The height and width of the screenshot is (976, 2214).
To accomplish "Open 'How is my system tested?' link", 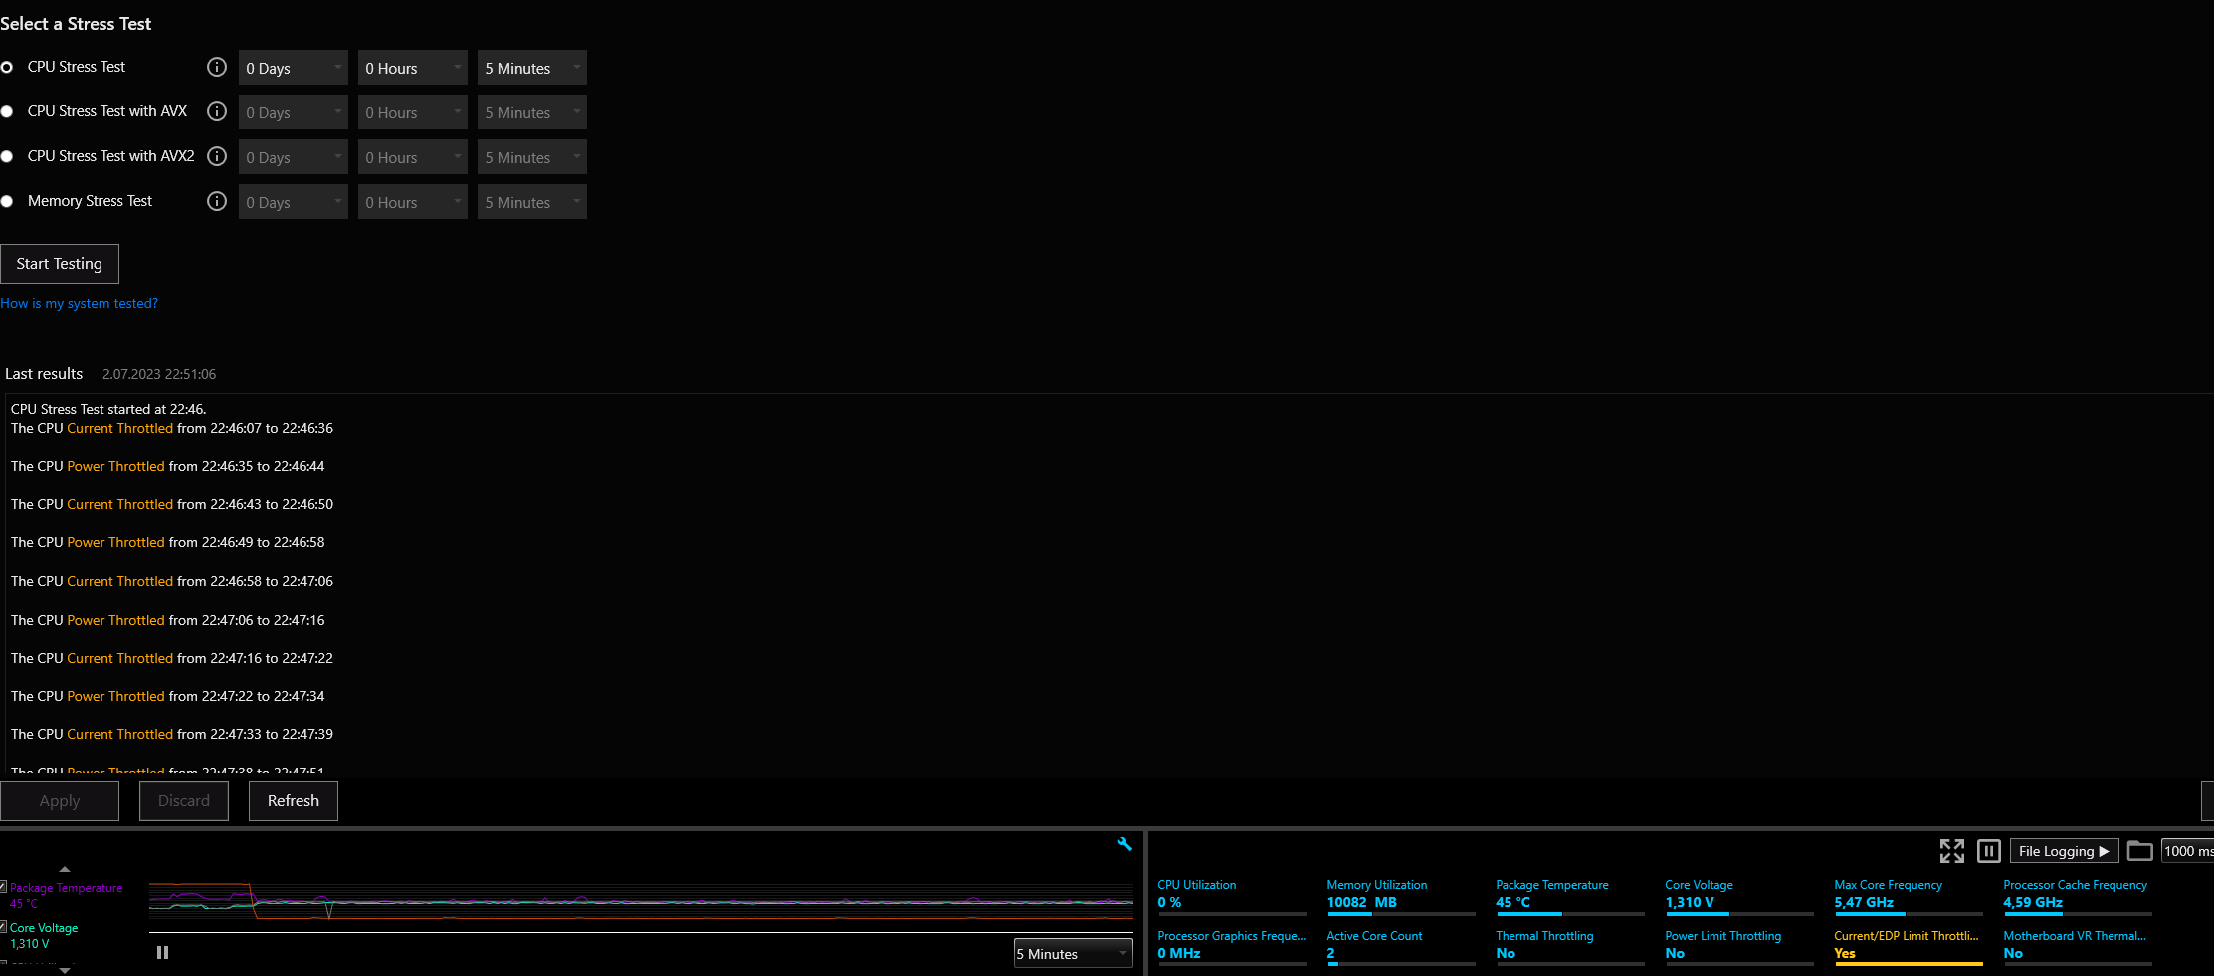I will click(80, 303).
